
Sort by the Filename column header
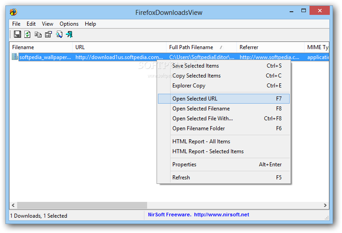point(41,47)
